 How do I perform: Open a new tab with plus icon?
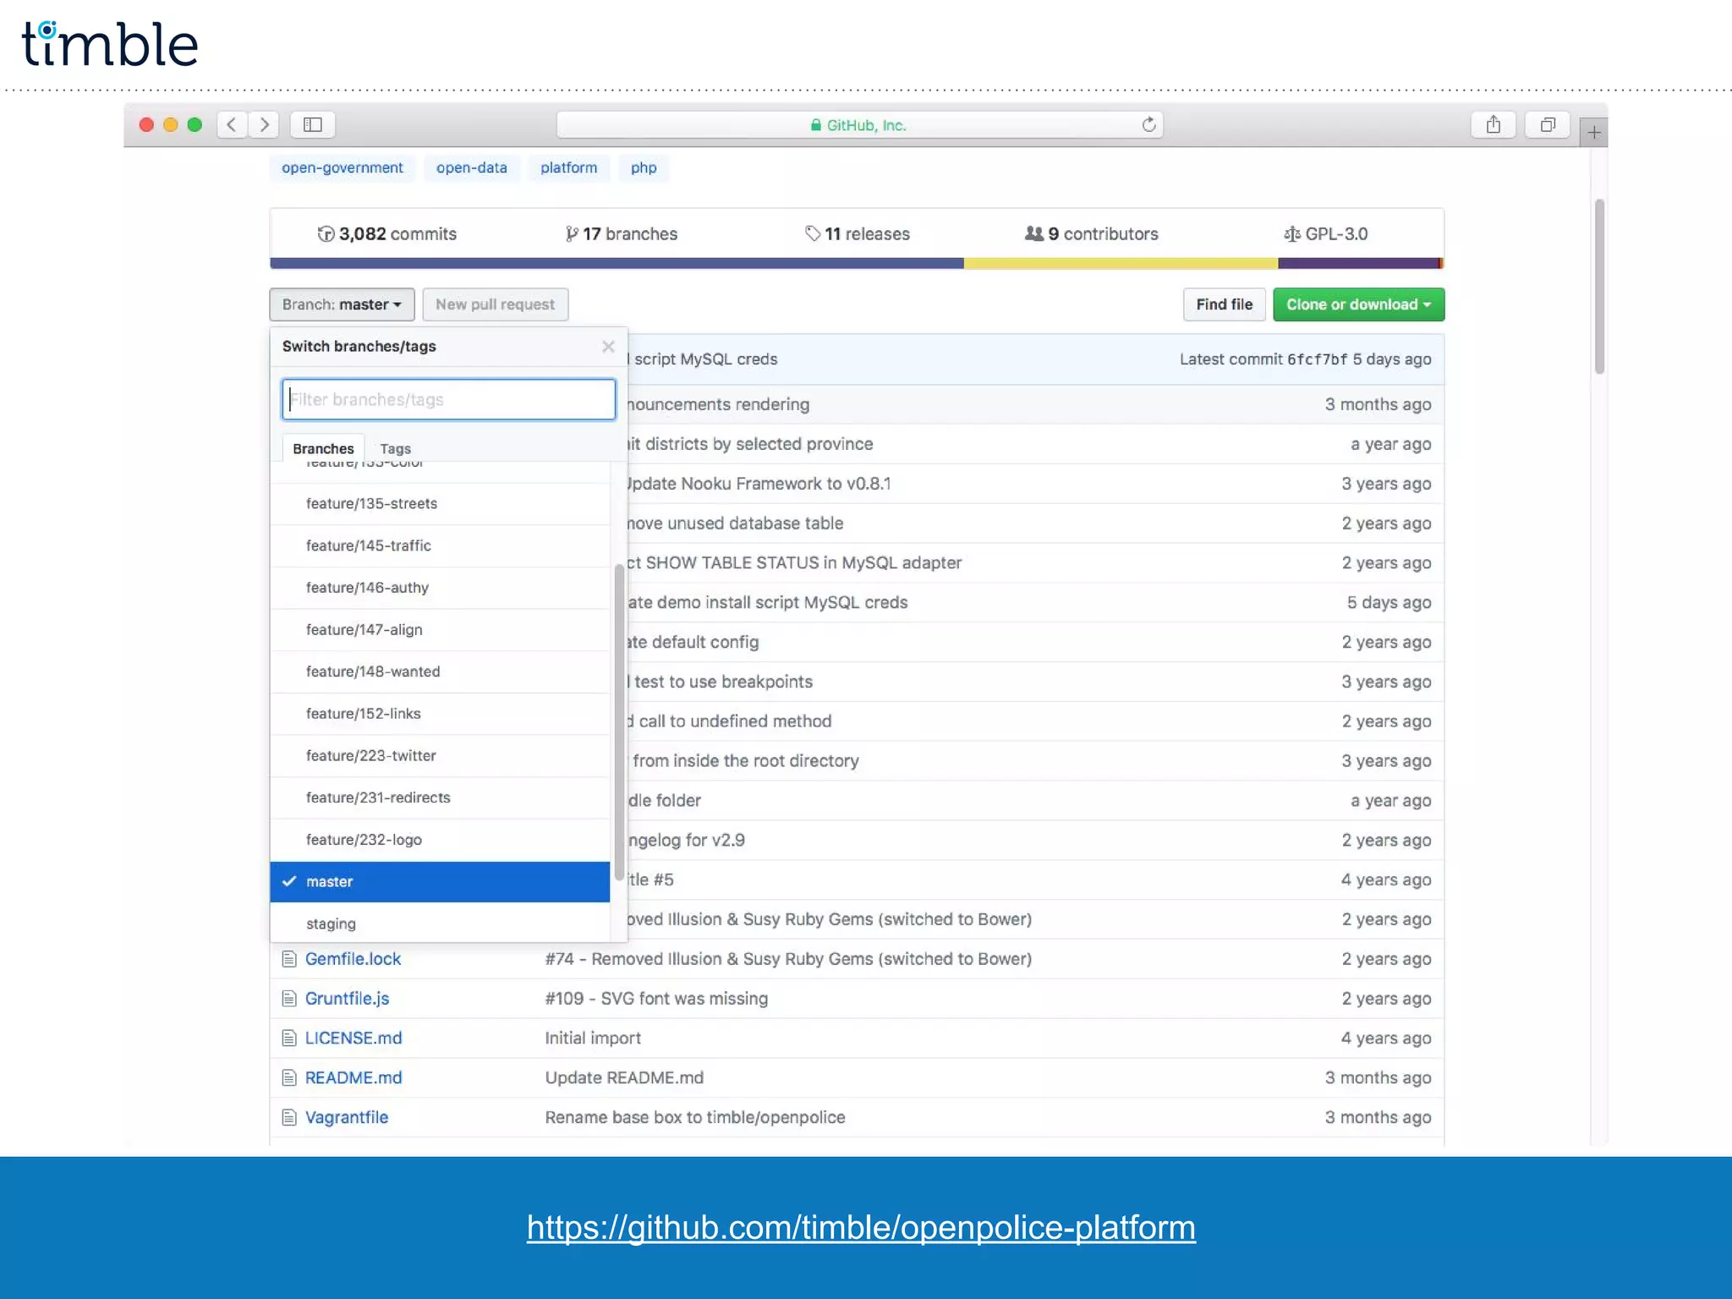coord(1594,133)
